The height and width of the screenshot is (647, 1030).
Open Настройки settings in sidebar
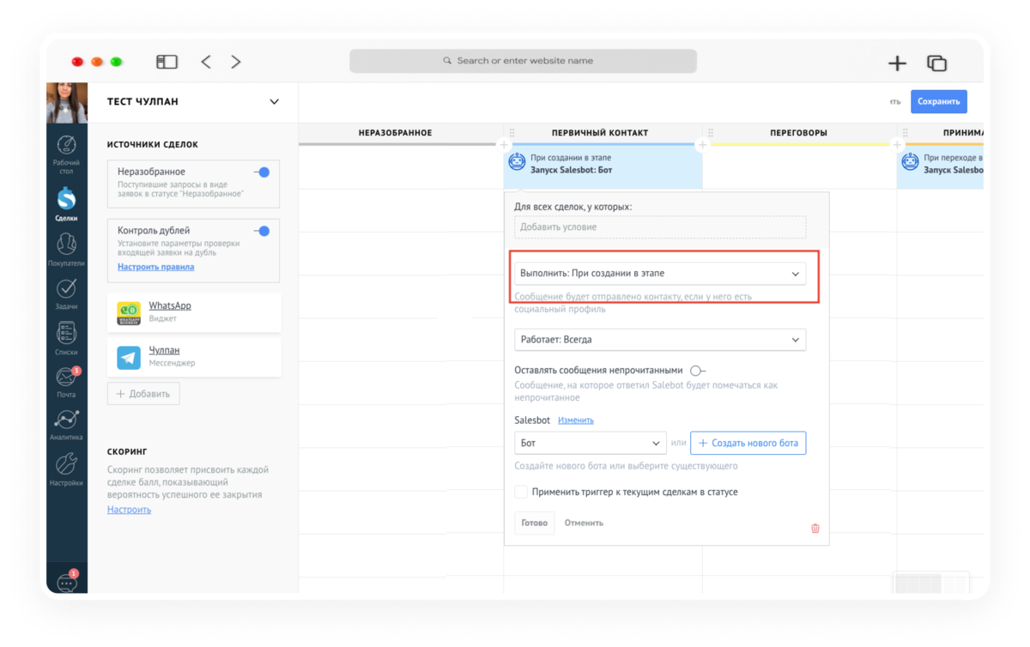pyautogui.click(x=66, y=470)
